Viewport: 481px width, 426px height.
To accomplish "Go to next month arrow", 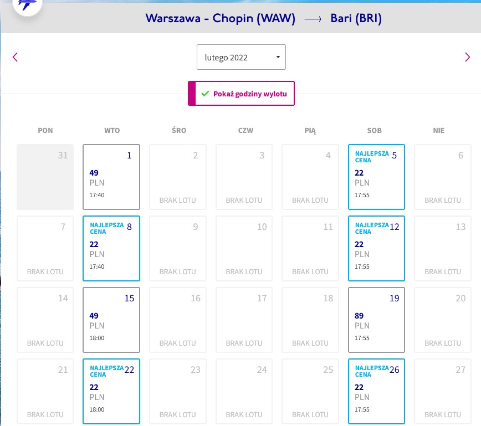I will pos(468,57).
